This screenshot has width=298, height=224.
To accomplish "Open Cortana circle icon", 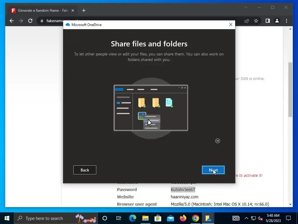I will point(105,218).
